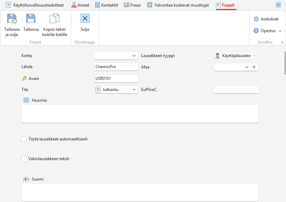This screenshot has width=286, height=202.
Task: Switch to the Käyttöturvallisuustiedotteet tab
Action: [x=35, y=5]
